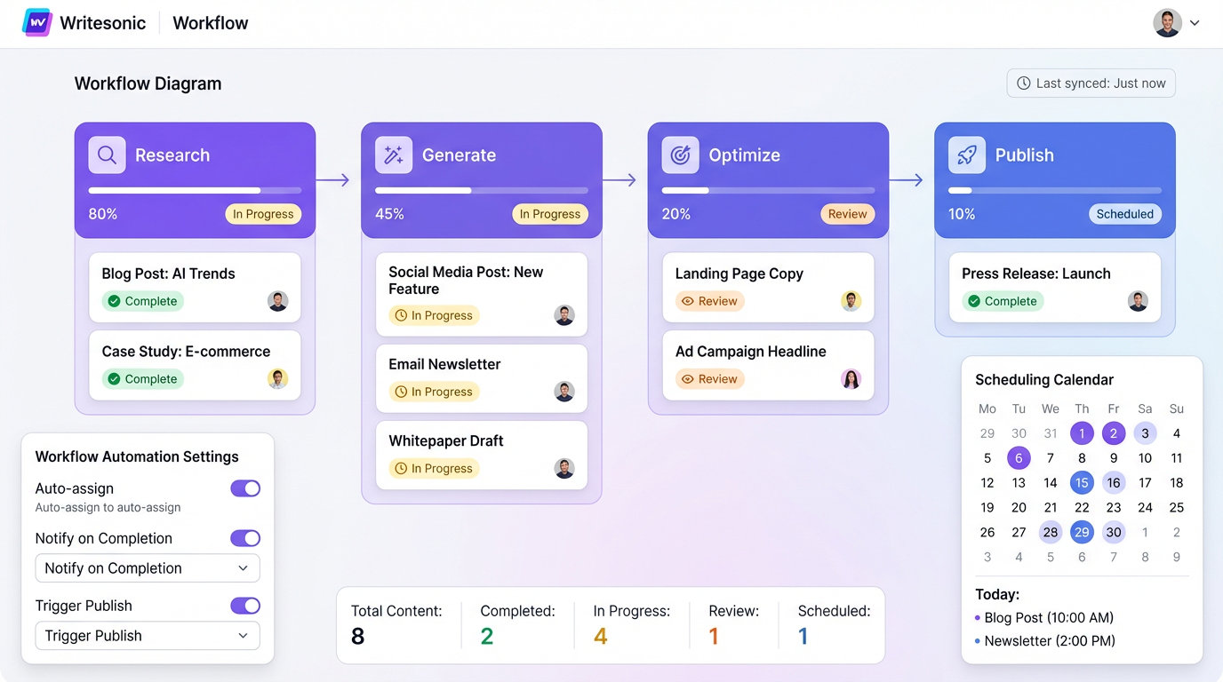Select Workflow in the top navigation
The height and width of the screenshot is (682, 1223).
pos(210,22)
